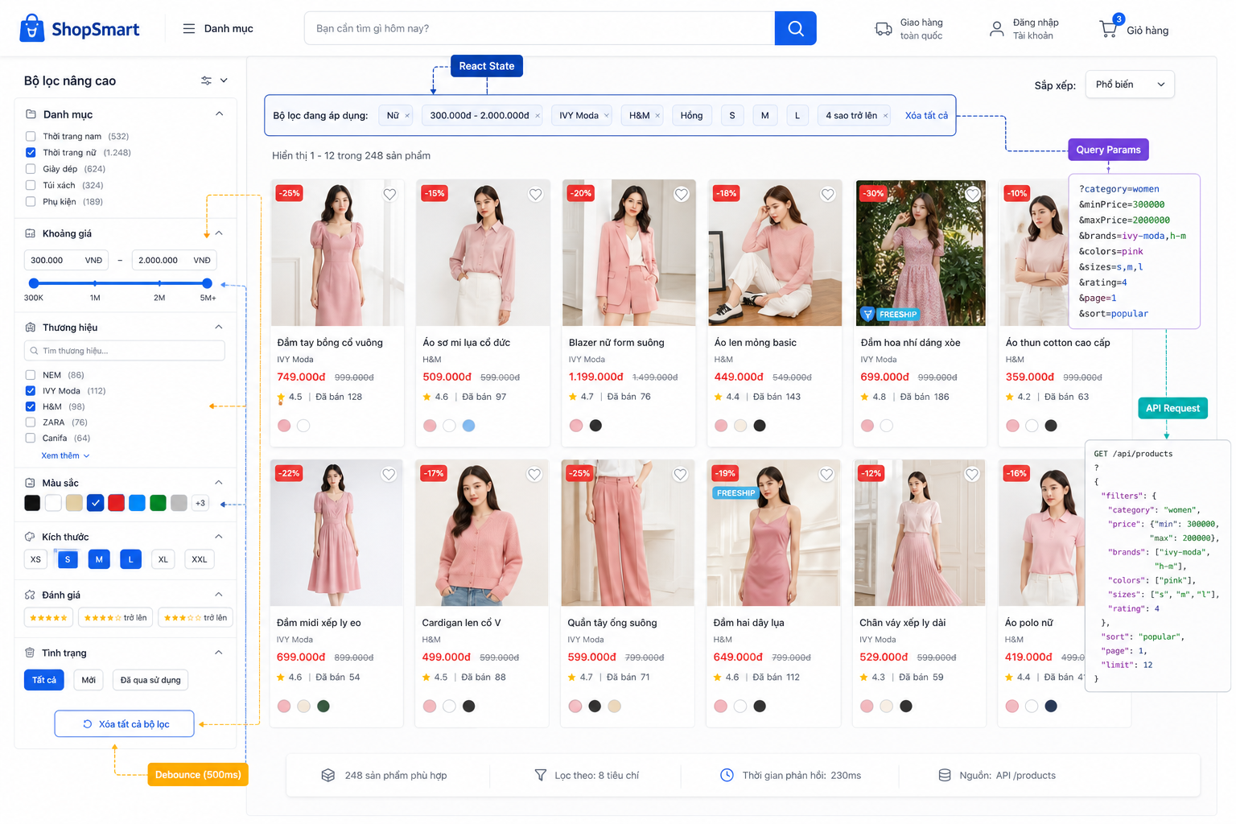The width and height of the screenshot is (1236, 824).
Task: Collapse the Danh mục filter section
Action: (219, 113)
